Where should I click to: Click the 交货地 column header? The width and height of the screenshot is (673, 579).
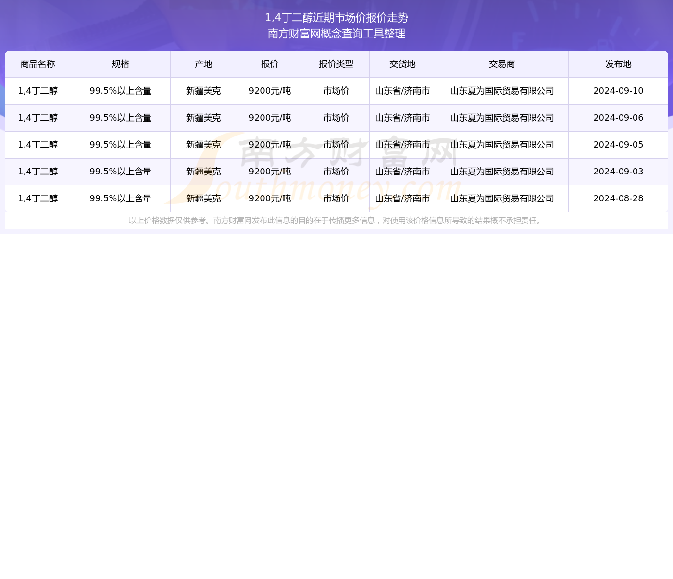[x=402, y=64]
